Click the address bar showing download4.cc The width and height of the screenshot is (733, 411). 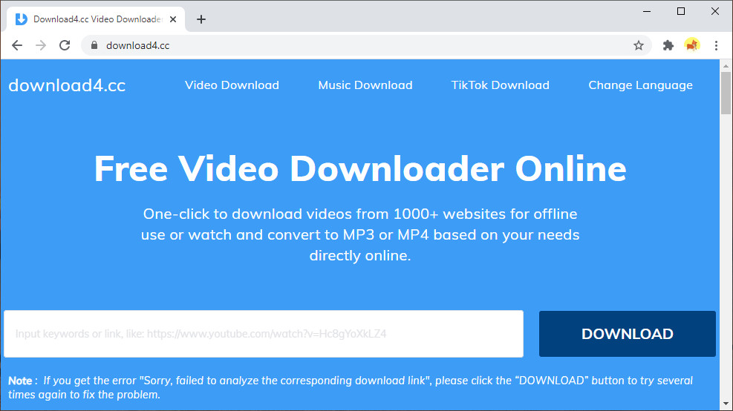[x=366, y=45]
